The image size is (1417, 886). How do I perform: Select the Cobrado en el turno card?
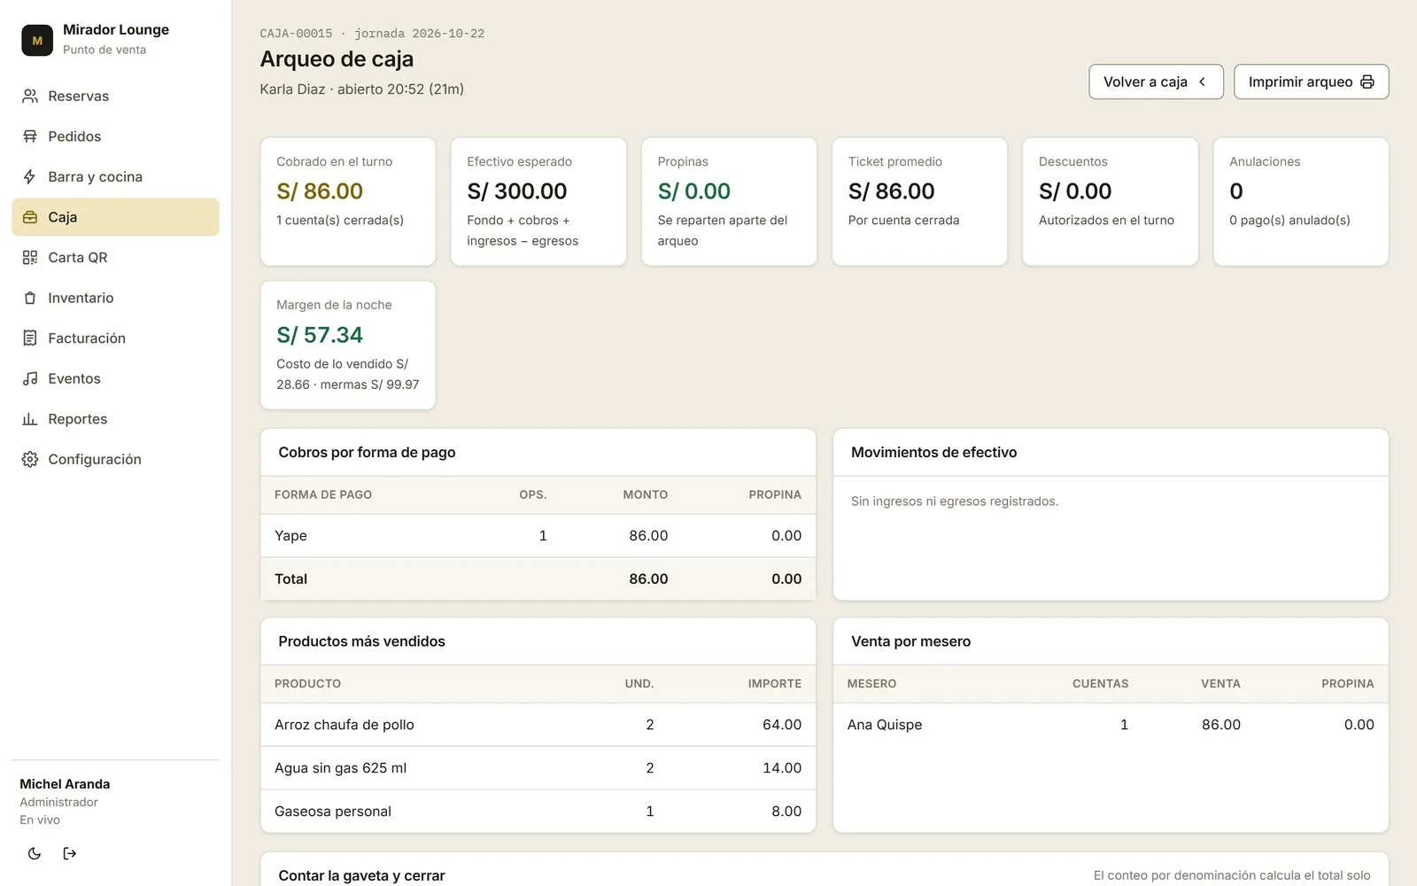tap(348, 201)
